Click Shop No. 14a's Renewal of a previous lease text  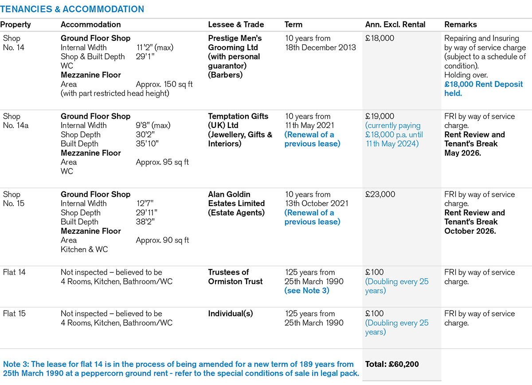(x=312, y=139)
